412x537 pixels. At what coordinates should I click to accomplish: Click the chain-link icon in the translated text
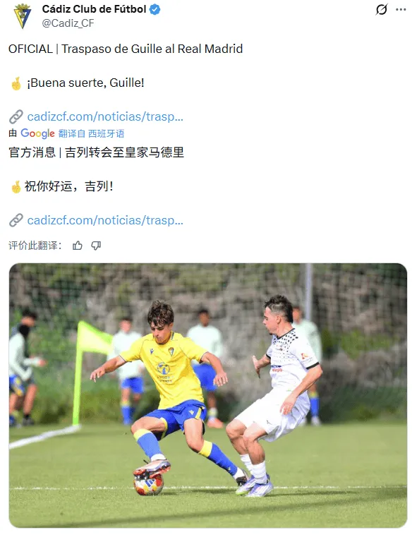click(x=16, y=220)
